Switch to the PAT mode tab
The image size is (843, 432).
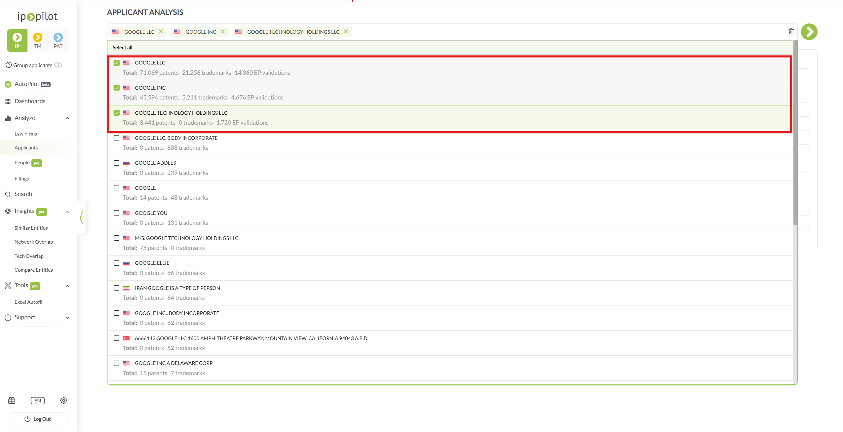click(58, 40)
